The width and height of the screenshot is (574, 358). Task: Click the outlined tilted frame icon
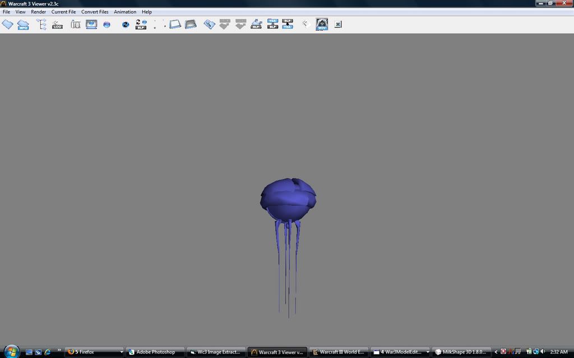coord(175,25)
